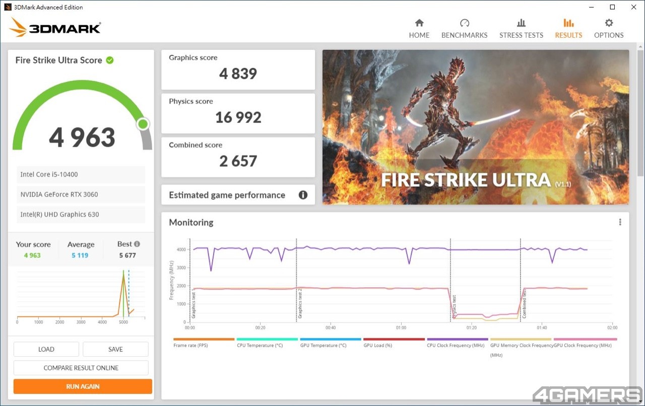Open the Monitoring three-dot menu
The width and height of the screenshot is (645, 406).
(x=620, y=222)
